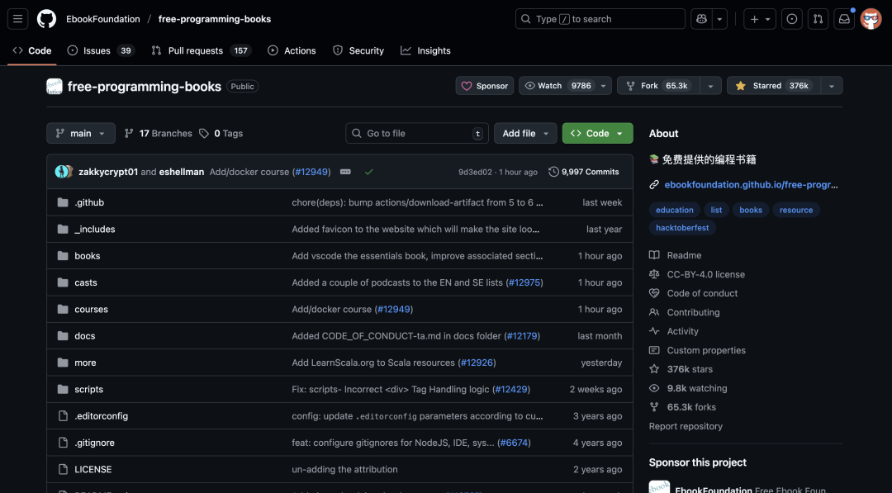892x493 pixels.
Task: Open the CC-BY-4.0 license link
Action: (697, 274)
